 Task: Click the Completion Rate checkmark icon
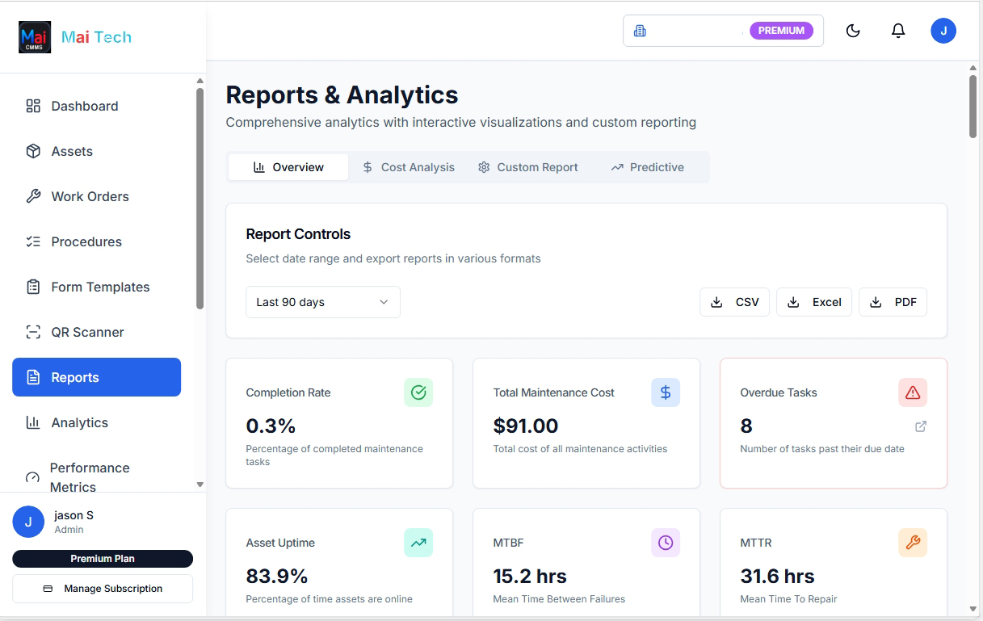[x=418, y=392]
